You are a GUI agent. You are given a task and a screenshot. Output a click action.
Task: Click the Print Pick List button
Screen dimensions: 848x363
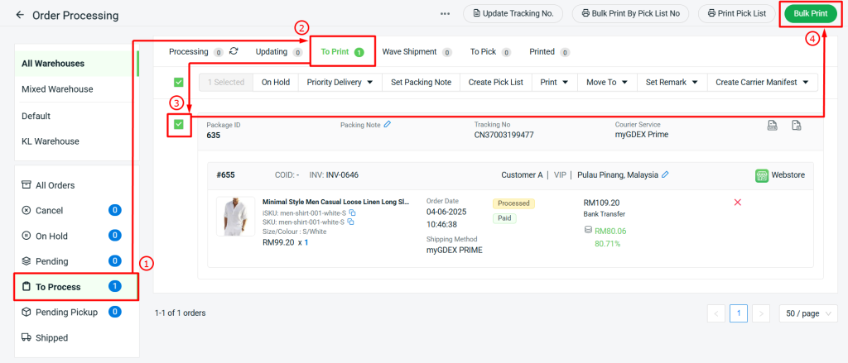pos(736,13)
